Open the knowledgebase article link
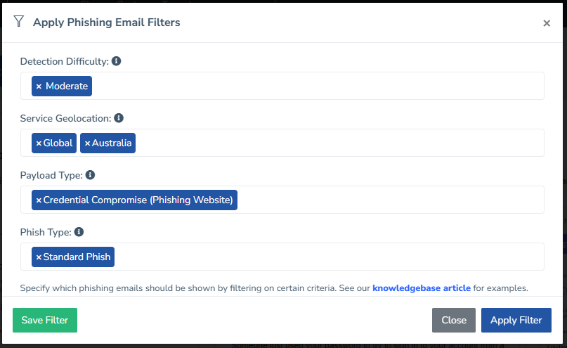This screenshot has width=567, height=348. tap(420, 288)
